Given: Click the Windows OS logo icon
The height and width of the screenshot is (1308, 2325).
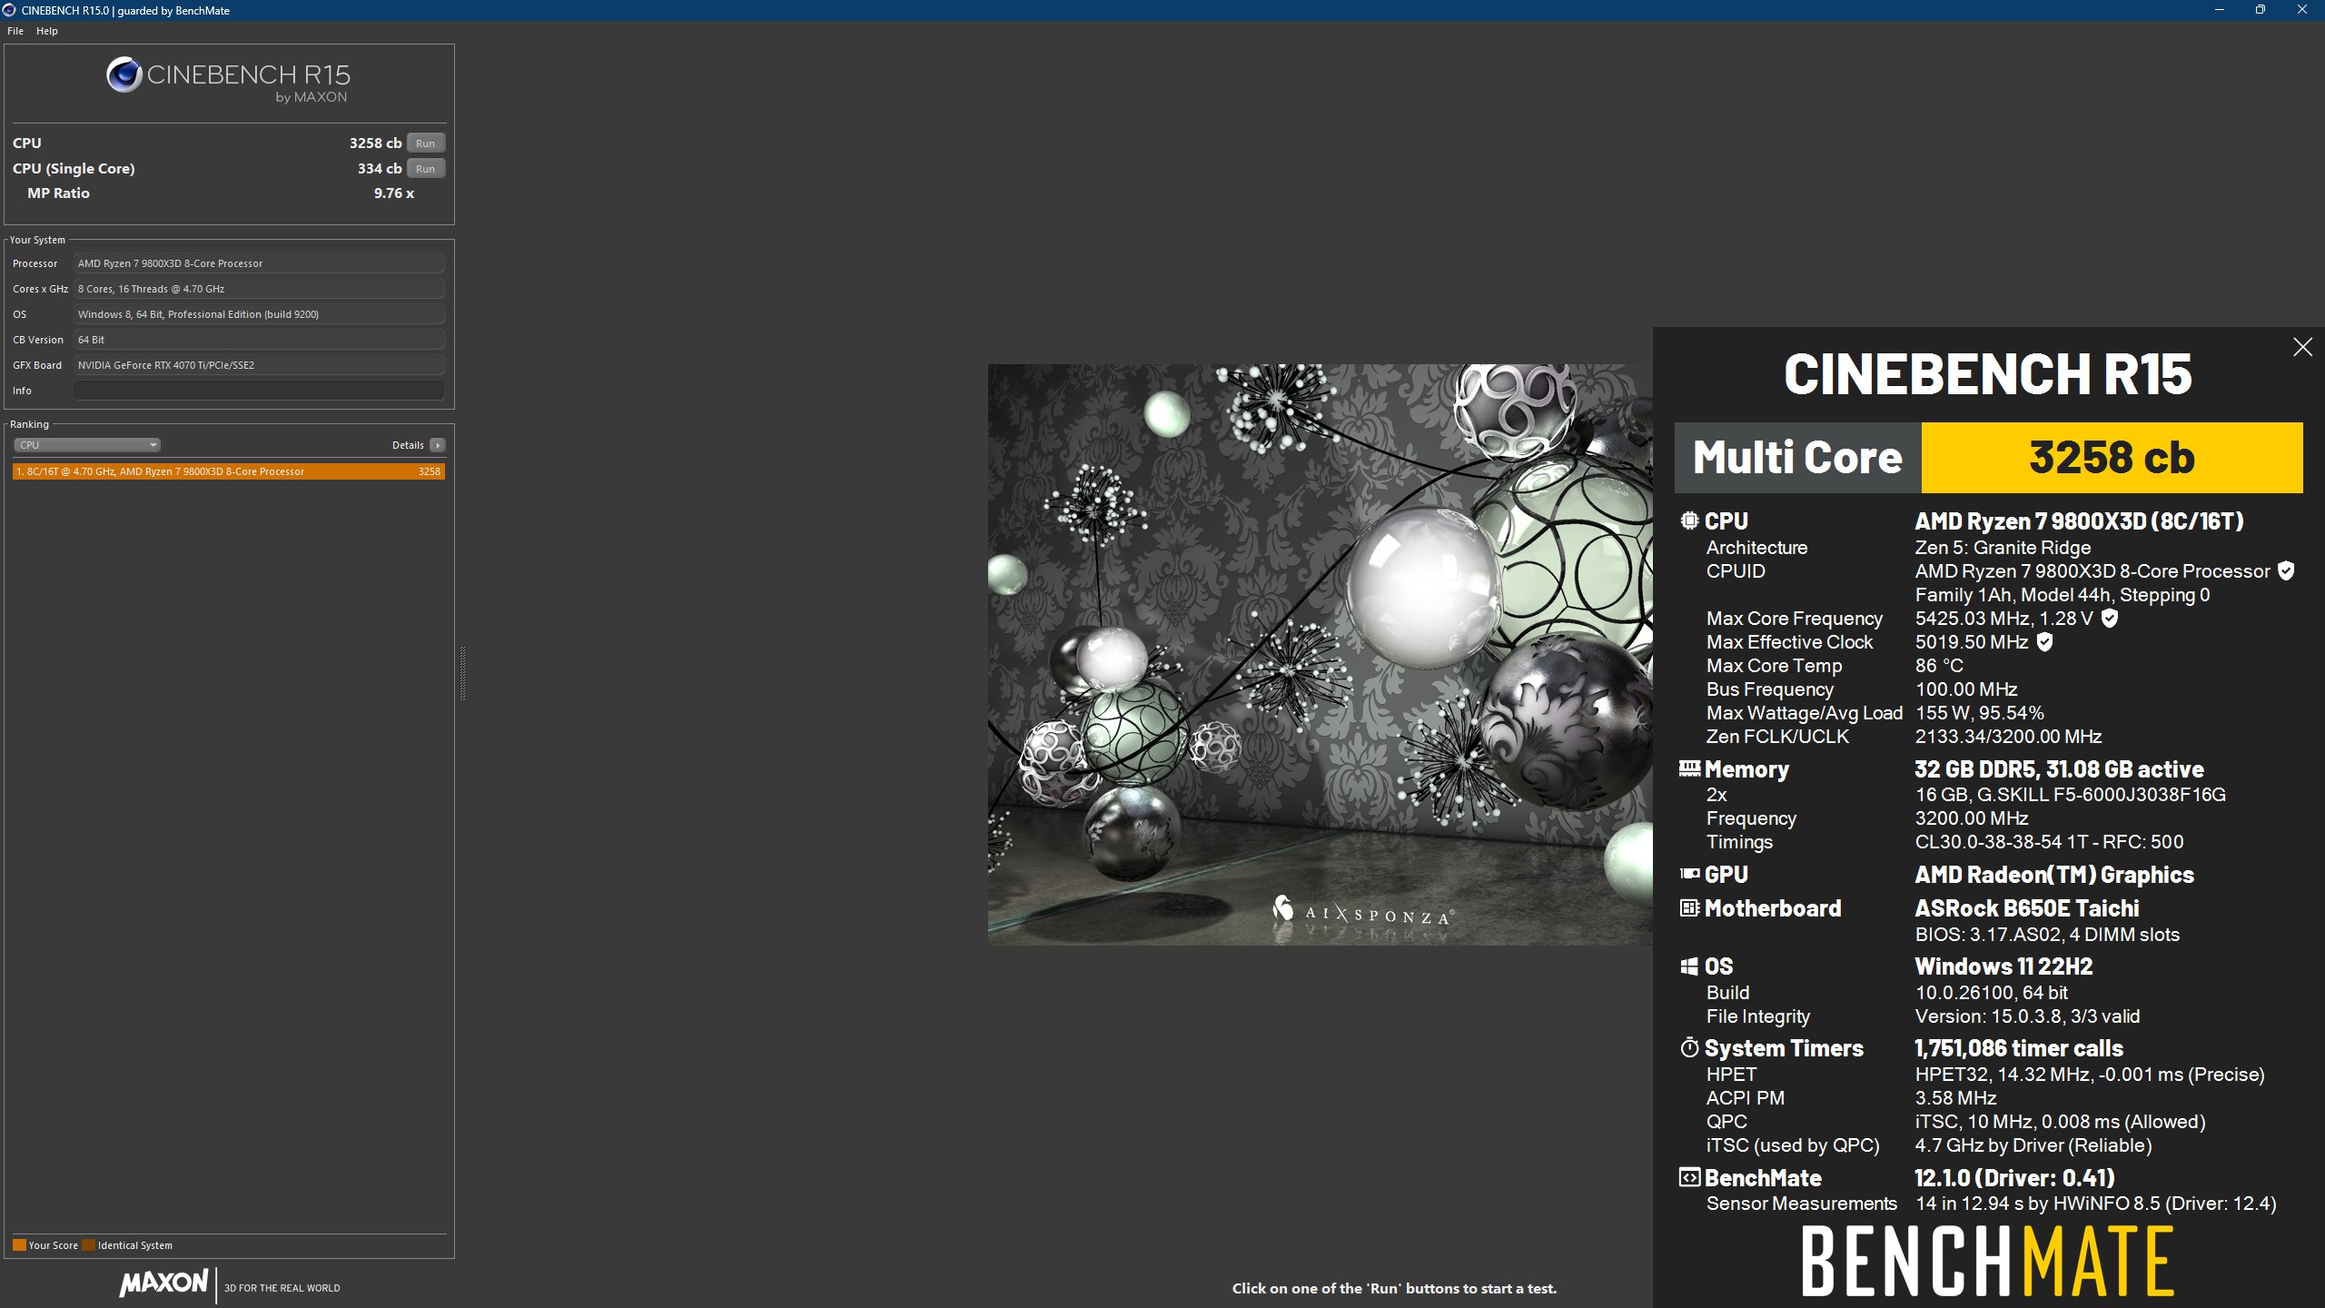Looking at the screenshot, I should tap(1689, 966).
